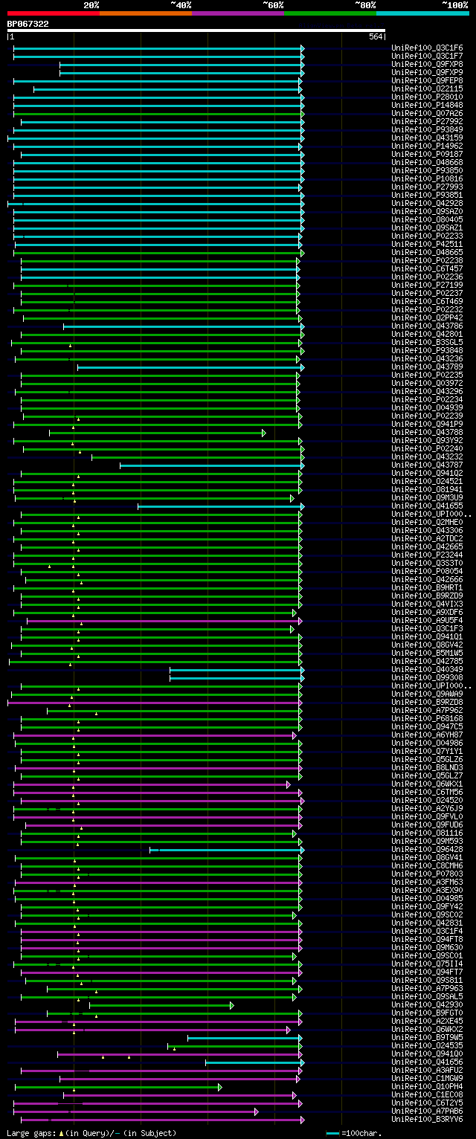Click hit name UniRef100_Q43788
The height and width of the screenshot is (1139, 476).
pyautogui.click(x=427, y=433)
